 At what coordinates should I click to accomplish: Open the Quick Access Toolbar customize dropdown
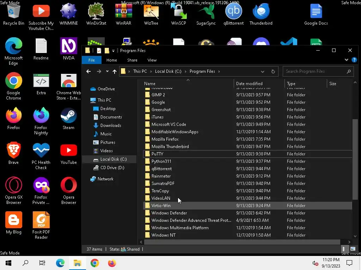[x=113, y=51]
